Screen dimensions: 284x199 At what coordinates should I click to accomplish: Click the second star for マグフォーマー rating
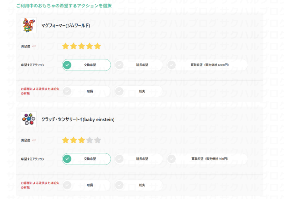[73, 46]
